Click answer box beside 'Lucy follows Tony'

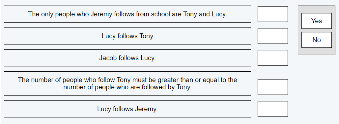click(x=273, y=36)
